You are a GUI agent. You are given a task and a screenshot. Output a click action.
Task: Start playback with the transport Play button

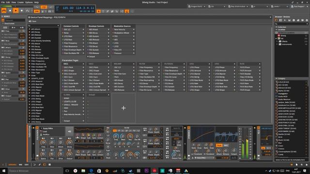(16, 11)
